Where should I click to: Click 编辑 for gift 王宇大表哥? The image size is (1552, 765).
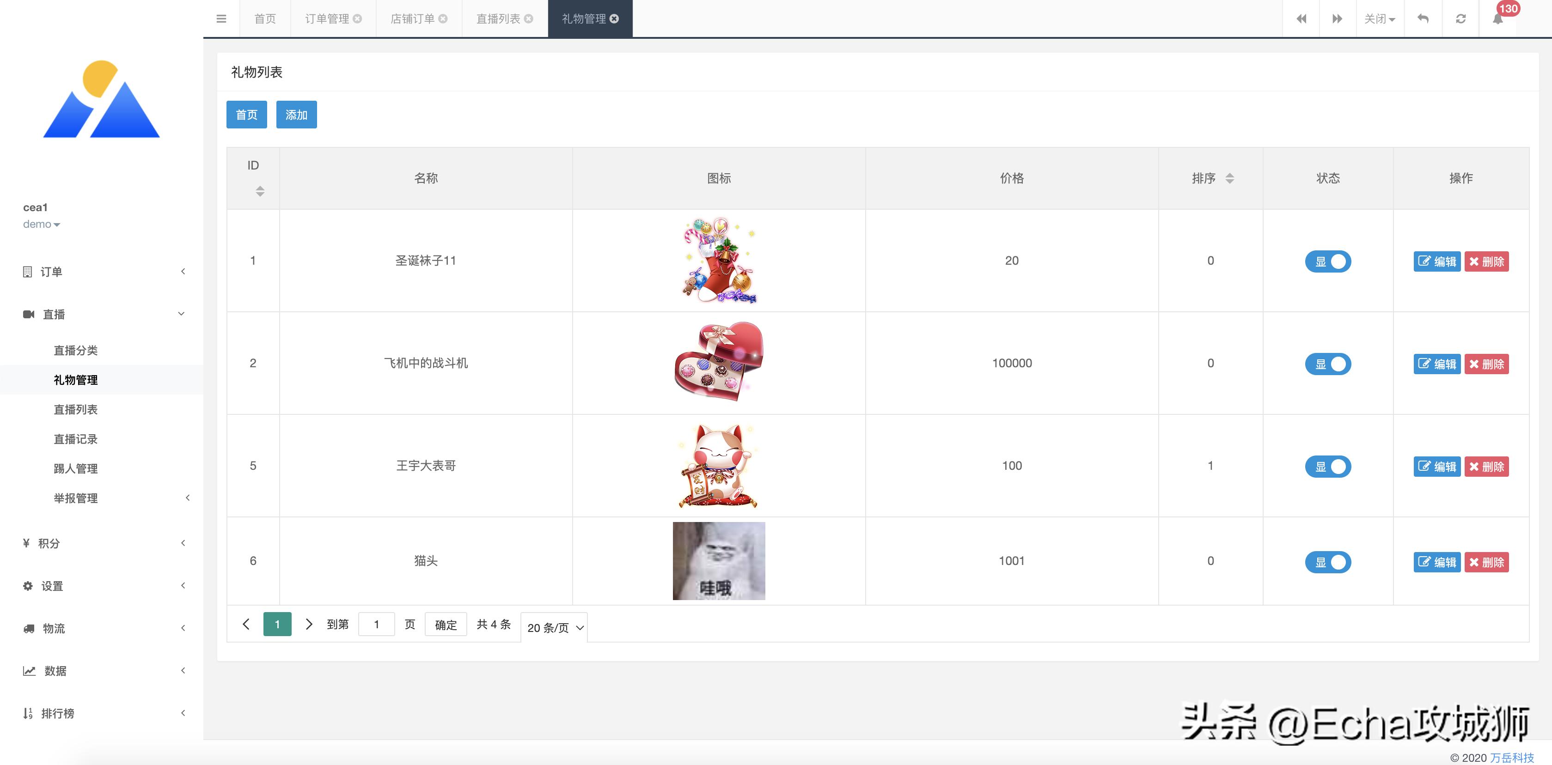[x=1437, y=466]
